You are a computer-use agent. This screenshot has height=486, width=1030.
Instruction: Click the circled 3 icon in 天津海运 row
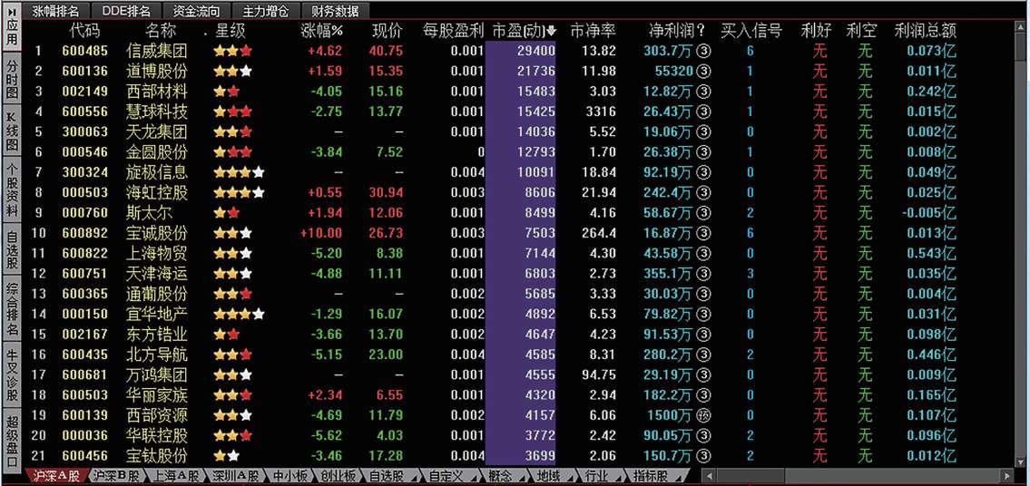(x=703, y=274)
